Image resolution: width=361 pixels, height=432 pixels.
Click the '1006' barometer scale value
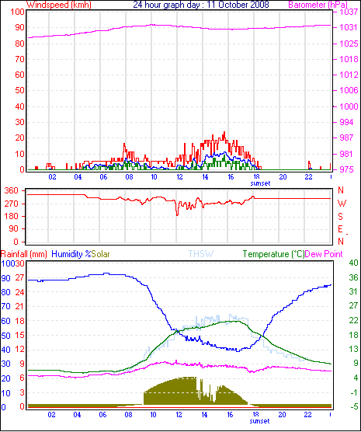(x=349, y=90)
